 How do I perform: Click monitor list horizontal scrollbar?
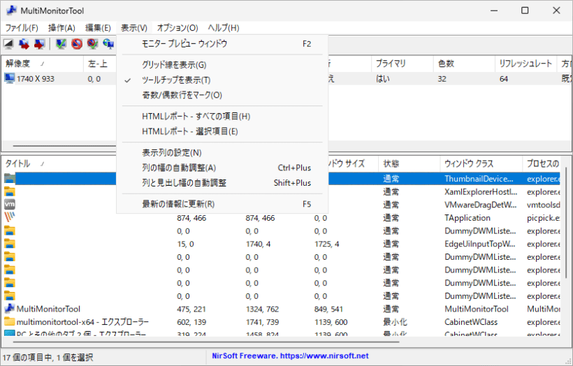point(64,146)
